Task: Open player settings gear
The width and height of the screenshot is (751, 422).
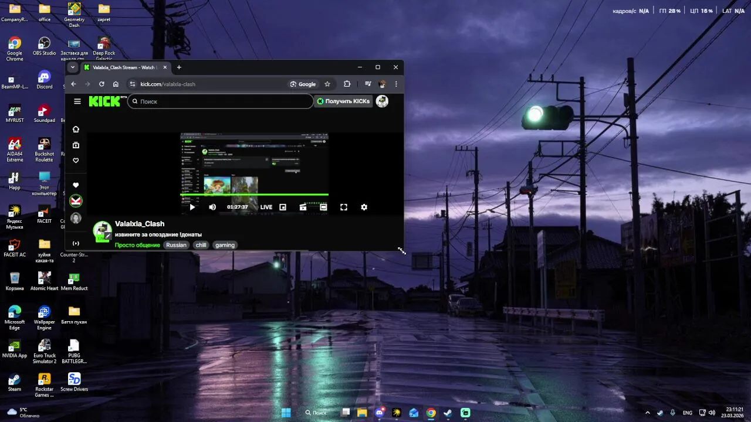Action: click(364, 207)
